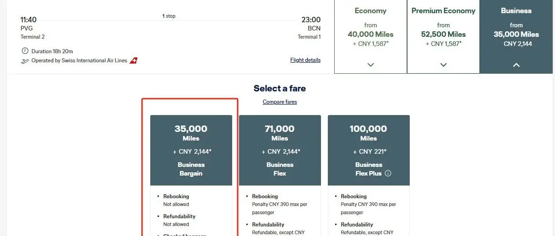555x236 pixels.
Task: Click the '1 stop' label on the route line
Action: [169, 16]
